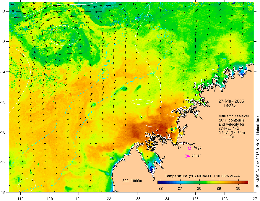
Task: Click the "drifter" legend label
Action: pos(196,155)
